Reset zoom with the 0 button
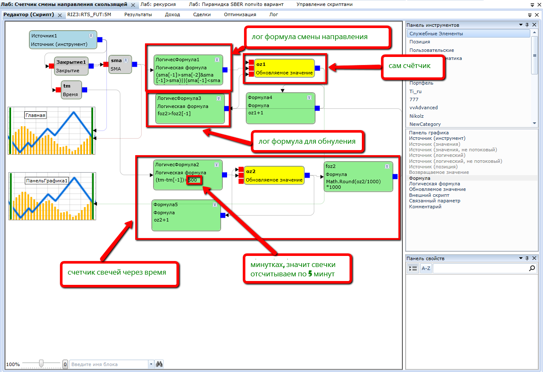 point(65,364)
